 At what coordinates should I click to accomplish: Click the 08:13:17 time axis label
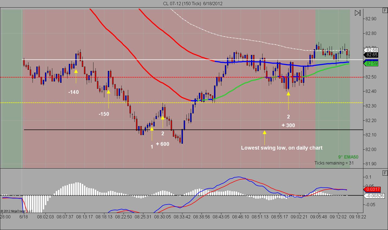[x=85, y=217]
